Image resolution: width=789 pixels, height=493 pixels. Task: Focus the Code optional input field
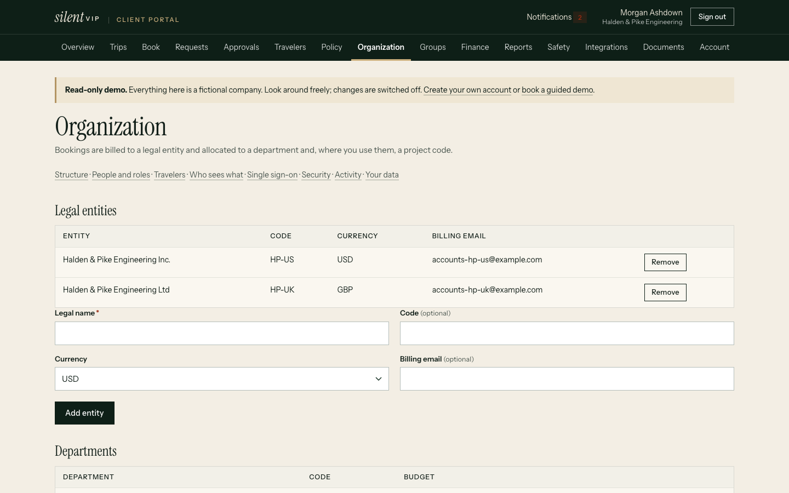(x=567, y=334)
